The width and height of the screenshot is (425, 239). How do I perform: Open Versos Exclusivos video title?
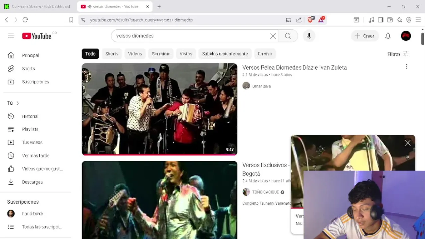tap(266, 169)
